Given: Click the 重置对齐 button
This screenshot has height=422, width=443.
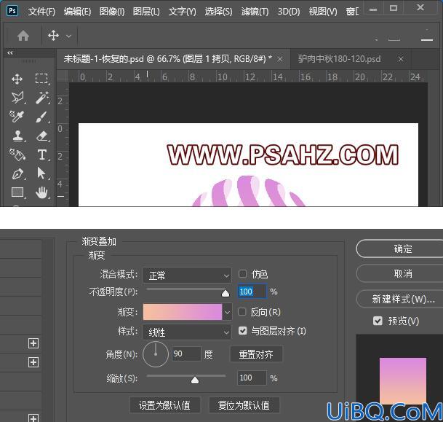Looking at the screenshot, I should coord(256,354).
